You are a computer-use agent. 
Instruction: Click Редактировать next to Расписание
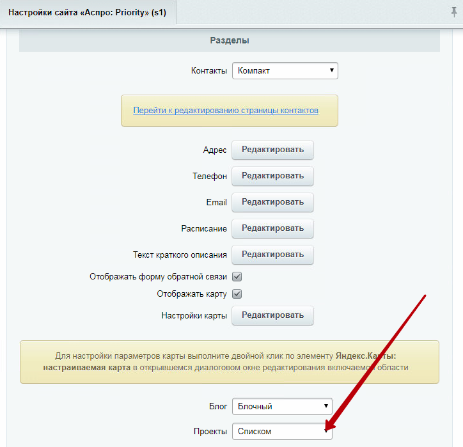pyautogui.click(x=272, y=228)
